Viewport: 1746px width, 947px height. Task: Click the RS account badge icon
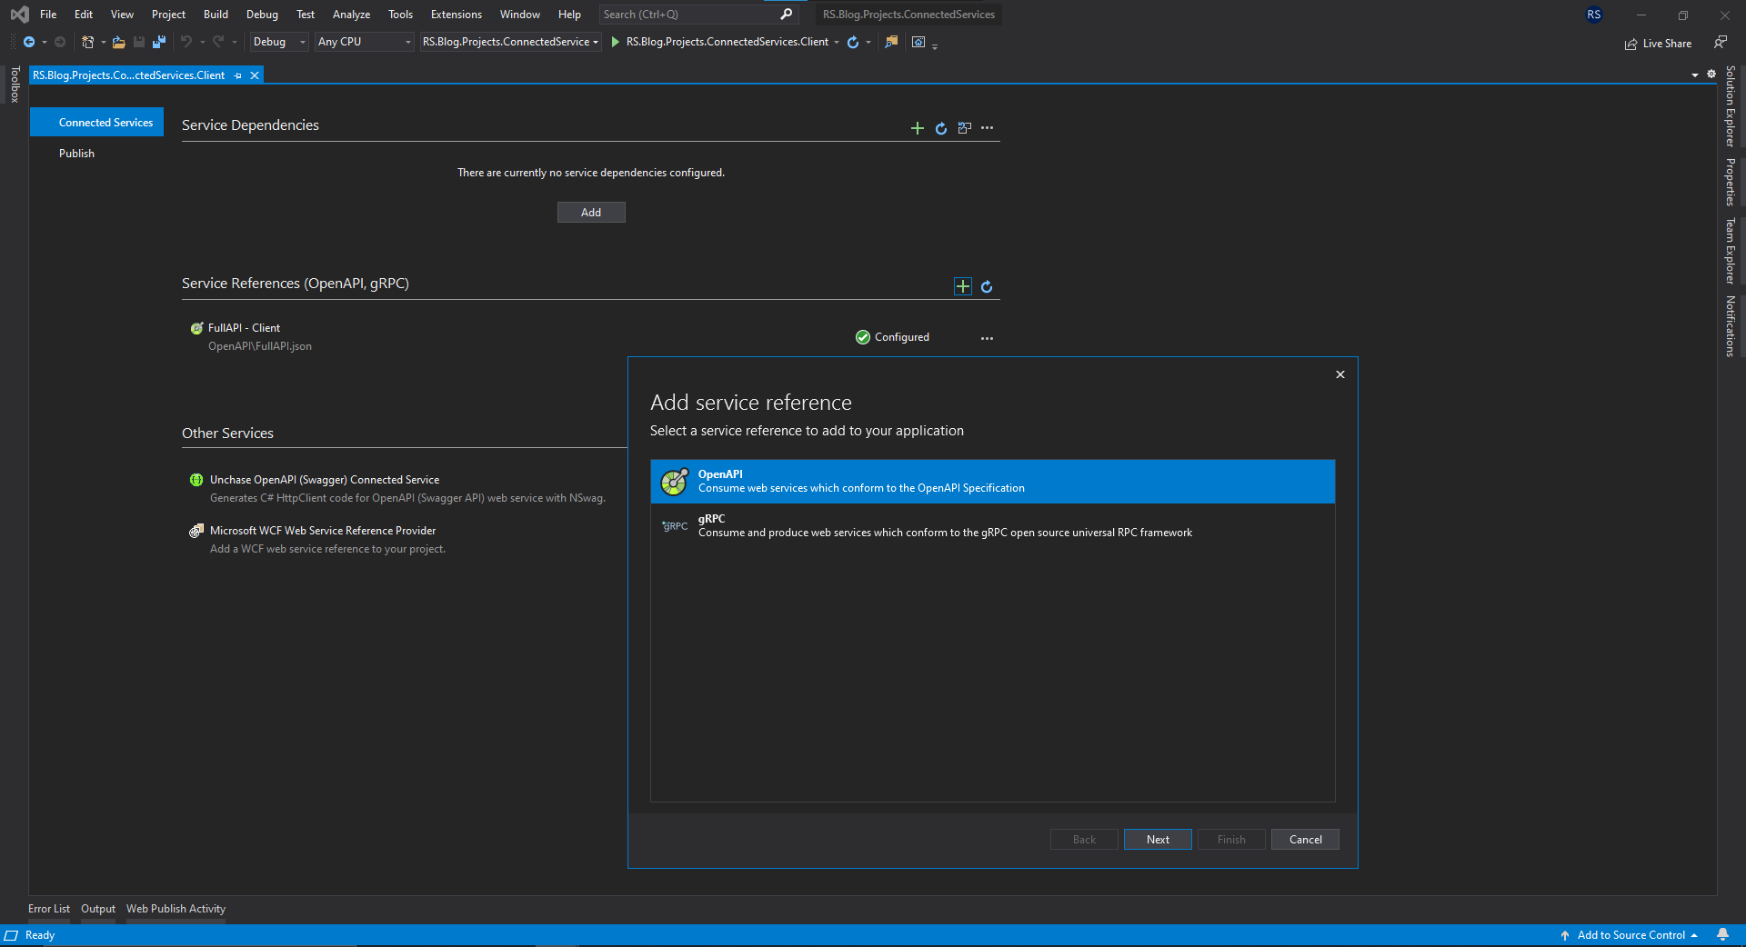pos(1594,15)
